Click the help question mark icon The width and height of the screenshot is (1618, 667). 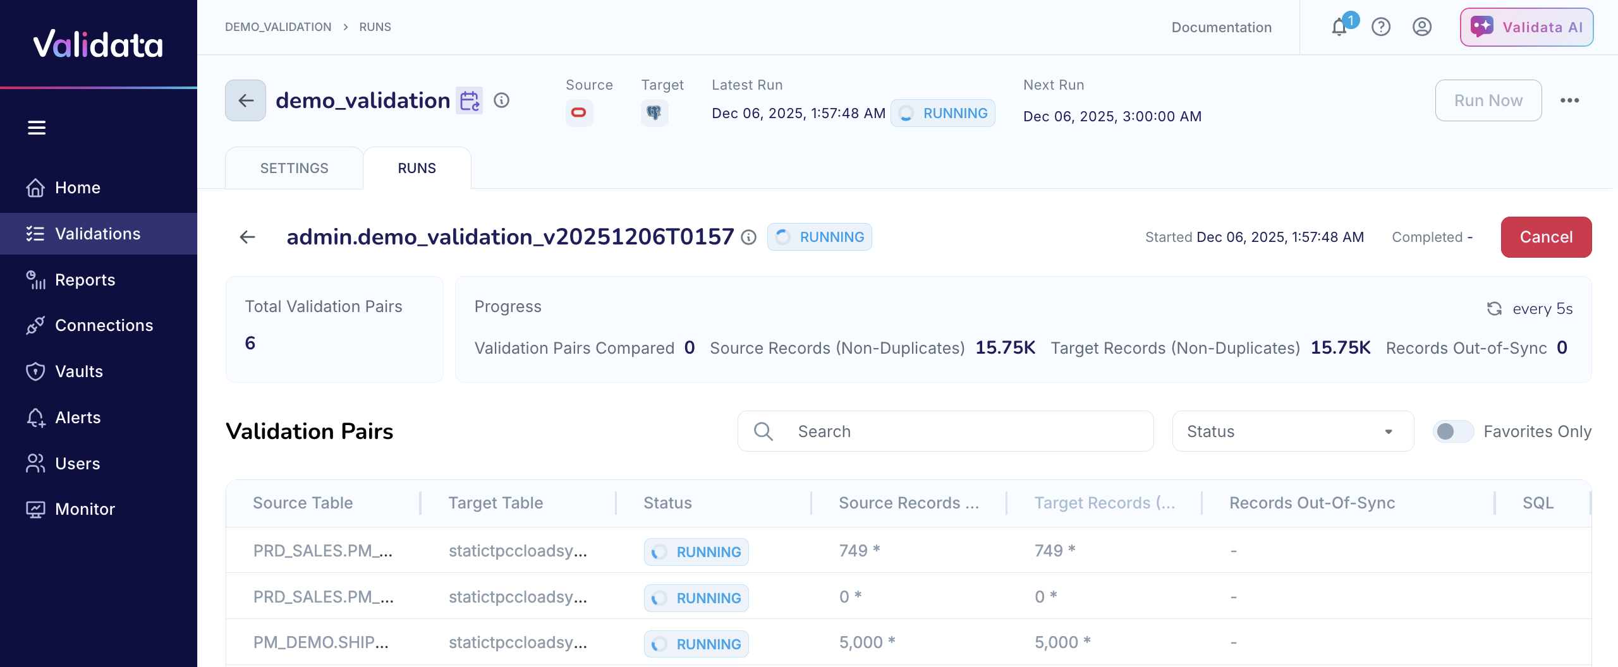click(x=1381, y=27)
